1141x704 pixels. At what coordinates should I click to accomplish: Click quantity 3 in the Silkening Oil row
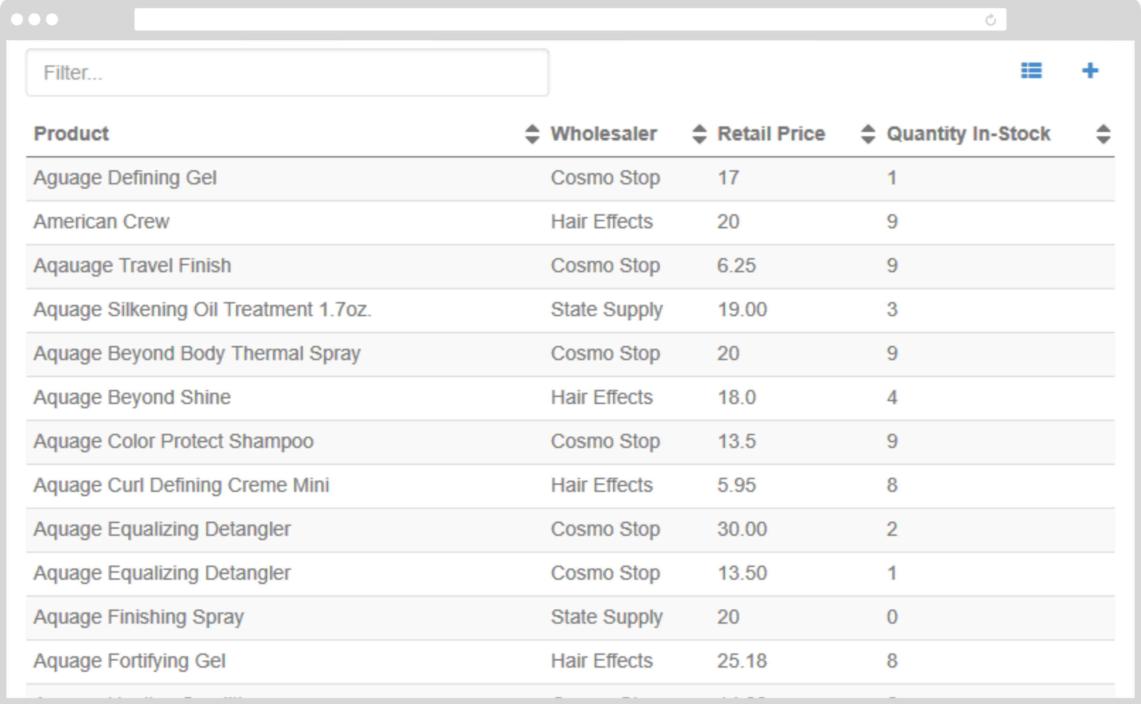pos(892,310)
